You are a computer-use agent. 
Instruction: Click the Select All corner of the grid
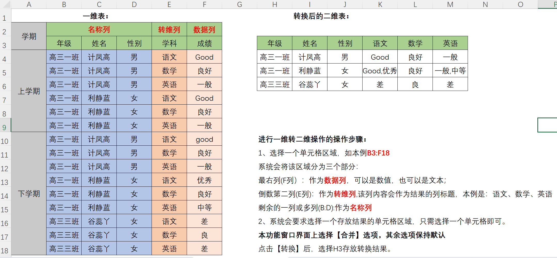point(5,4)
